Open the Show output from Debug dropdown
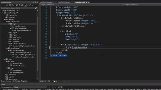Image resolution: width=161 pixels, height=90 pixels. pos(30,87)
